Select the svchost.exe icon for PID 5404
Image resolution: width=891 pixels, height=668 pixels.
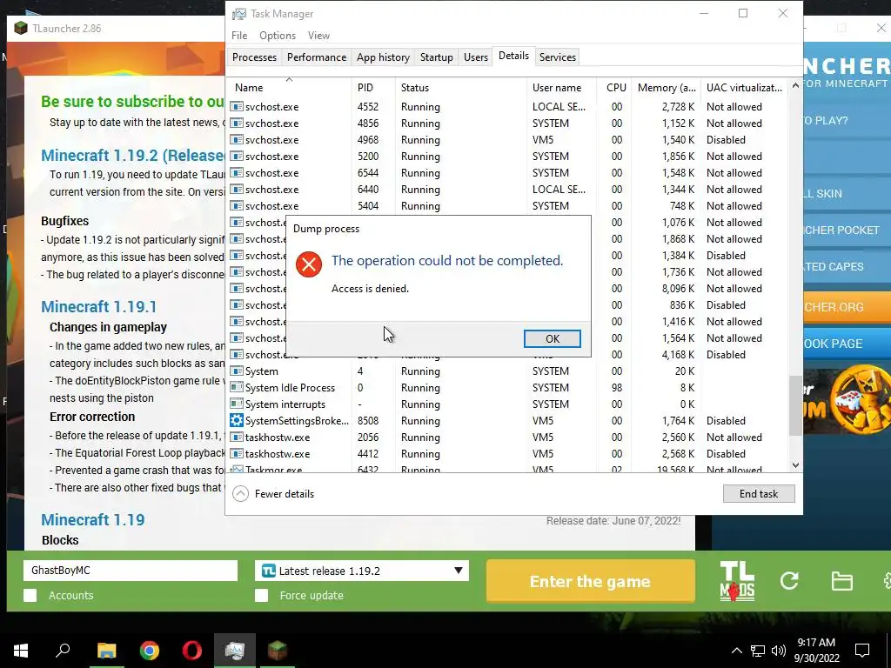click(x=237, y=205)
